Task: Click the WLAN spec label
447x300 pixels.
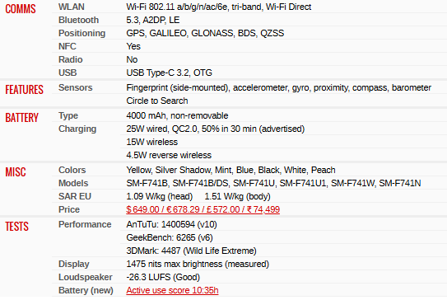Action: (x=72, y=7)
